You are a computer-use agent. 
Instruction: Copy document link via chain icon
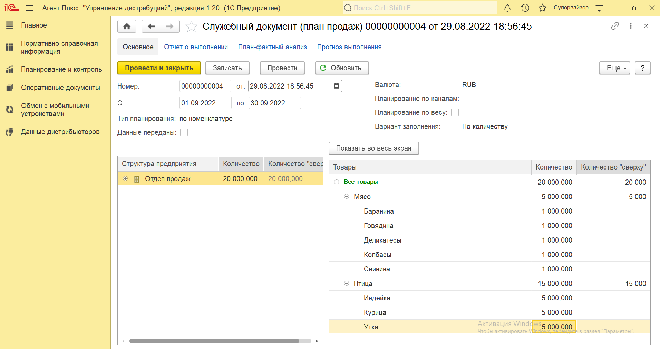pos(615,26)
